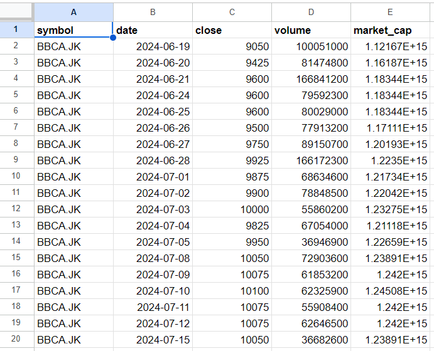The height and width of the screenshot is (351, 434).
Task: Select date cell 2024-06-20
Action: (x=153, y=63)
